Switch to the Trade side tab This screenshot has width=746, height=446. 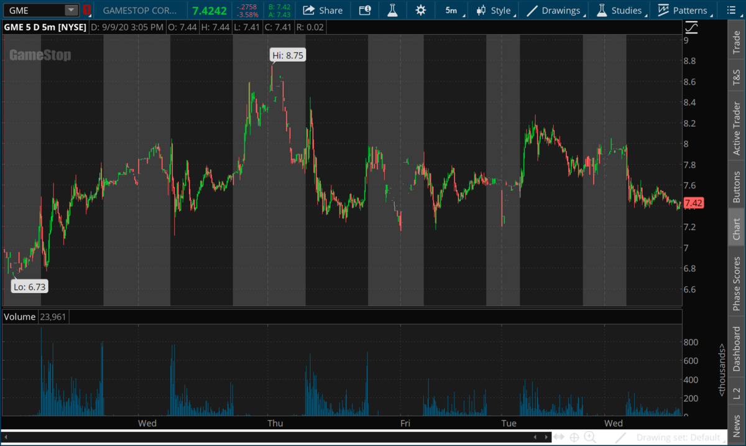click(x=737, y=42)
